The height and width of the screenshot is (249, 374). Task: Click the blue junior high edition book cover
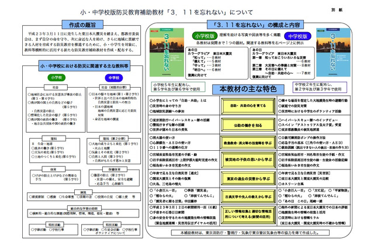pyautogui.click(x=333, y=52)
